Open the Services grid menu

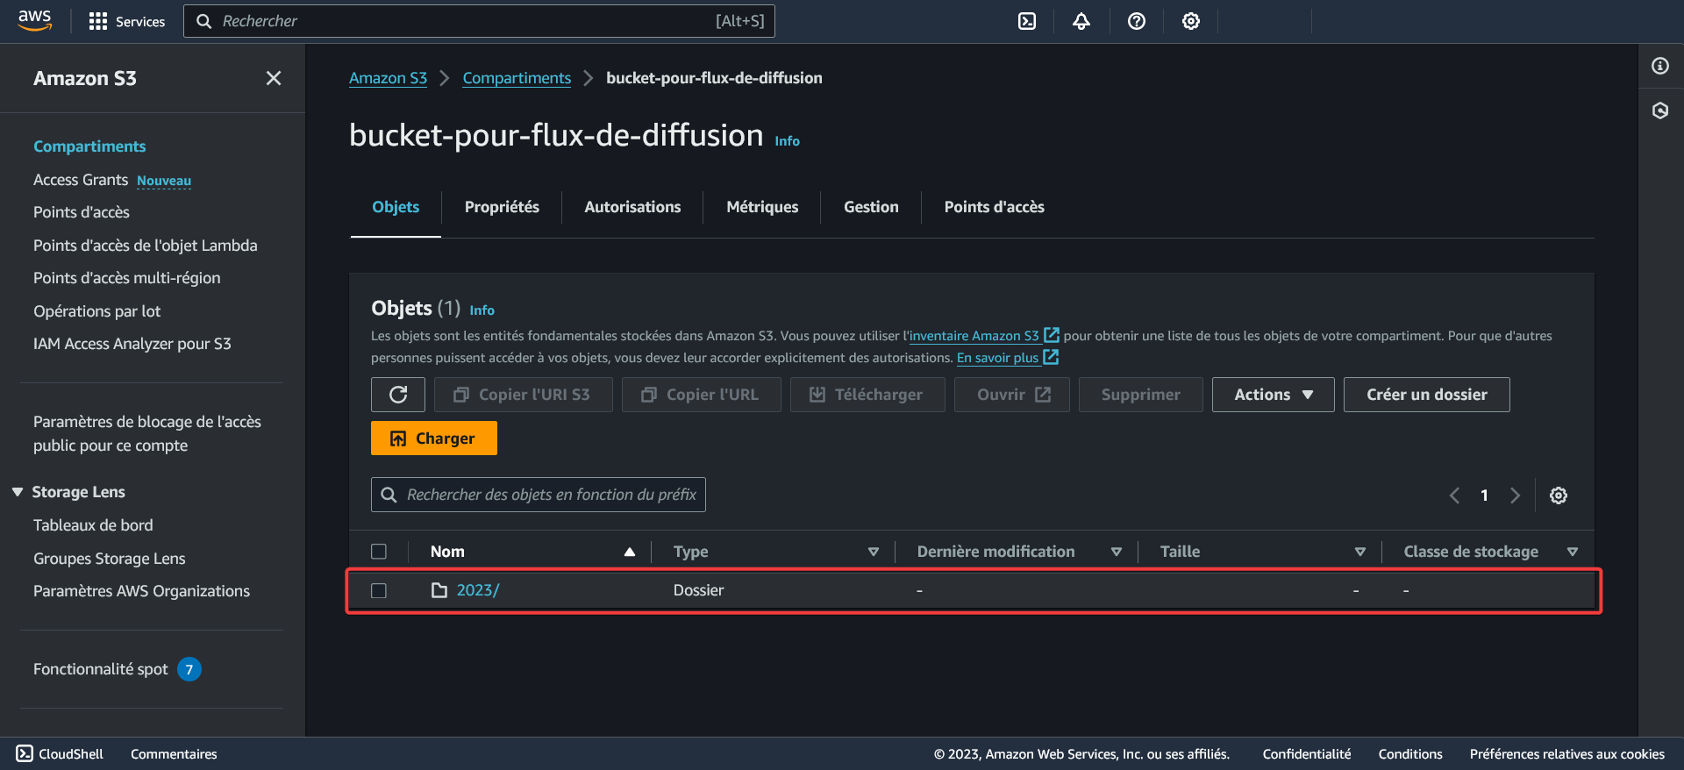(x=126, y=21)
